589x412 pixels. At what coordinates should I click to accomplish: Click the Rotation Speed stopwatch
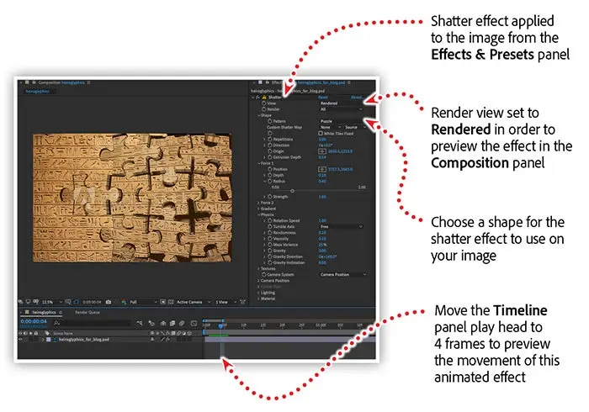pos(270,220)
